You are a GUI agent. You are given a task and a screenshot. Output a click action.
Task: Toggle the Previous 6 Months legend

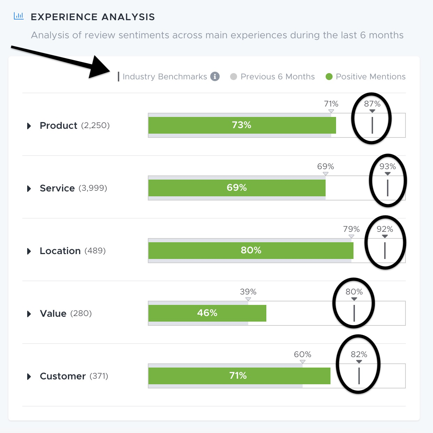click(x=273, y=77)
